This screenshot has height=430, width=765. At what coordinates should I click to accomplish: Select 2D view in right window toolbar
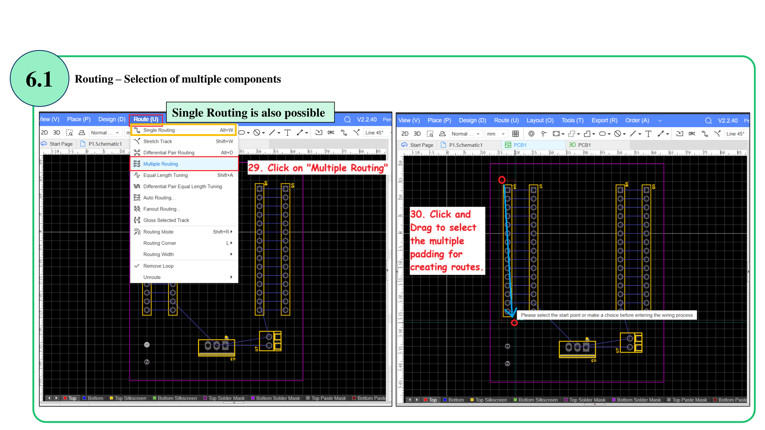(405, 134)
